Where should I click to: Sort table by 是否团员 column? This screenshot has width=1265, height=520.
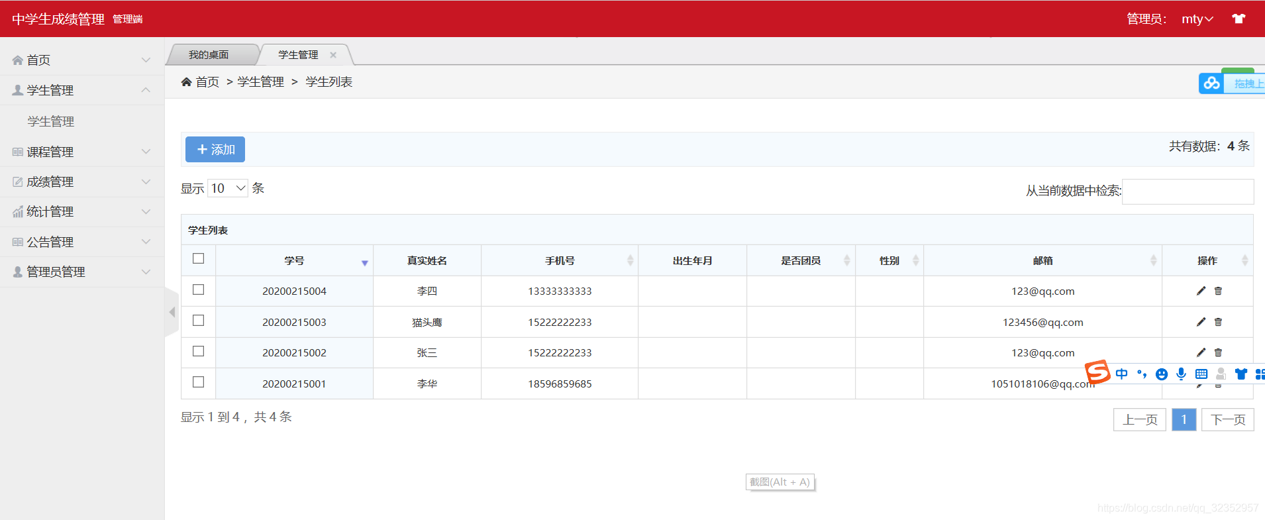[x=801, y=260]
